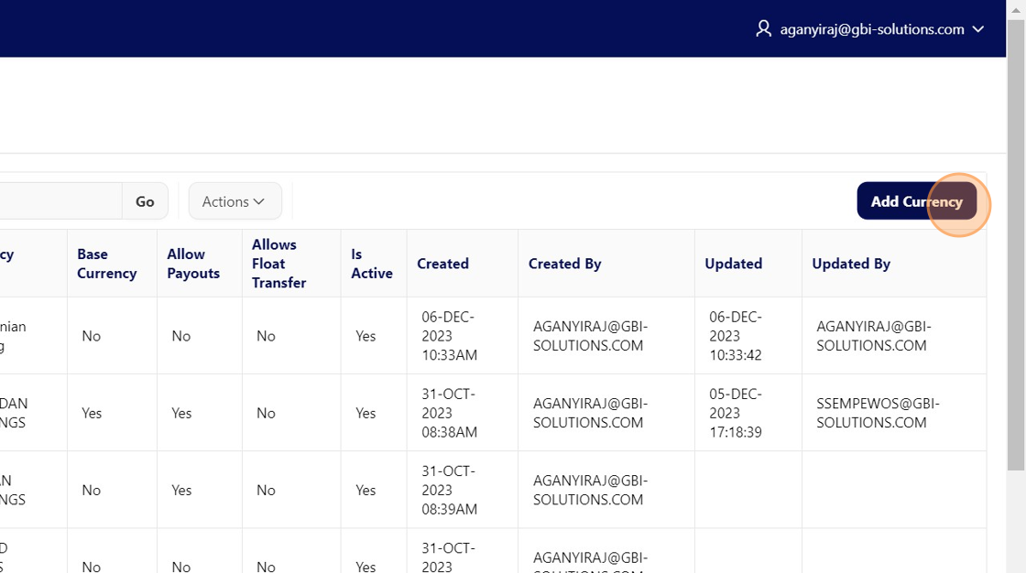Click the Updated By column header
The image size is (1026, 573).
click(851, 264)
